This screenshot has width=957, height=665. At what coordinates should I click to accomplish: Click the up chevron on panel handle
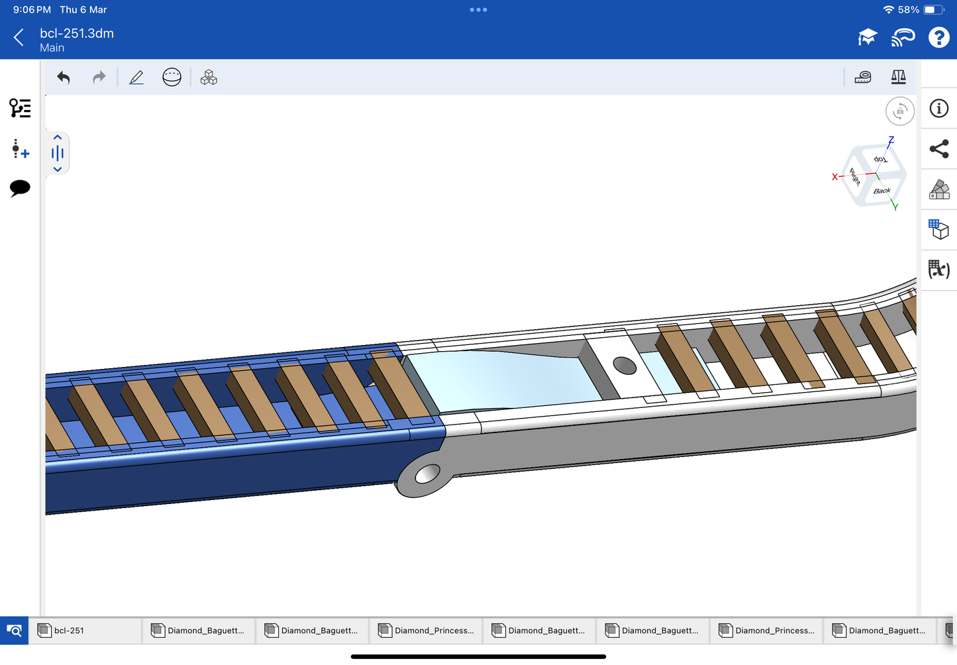pos(58,138)
